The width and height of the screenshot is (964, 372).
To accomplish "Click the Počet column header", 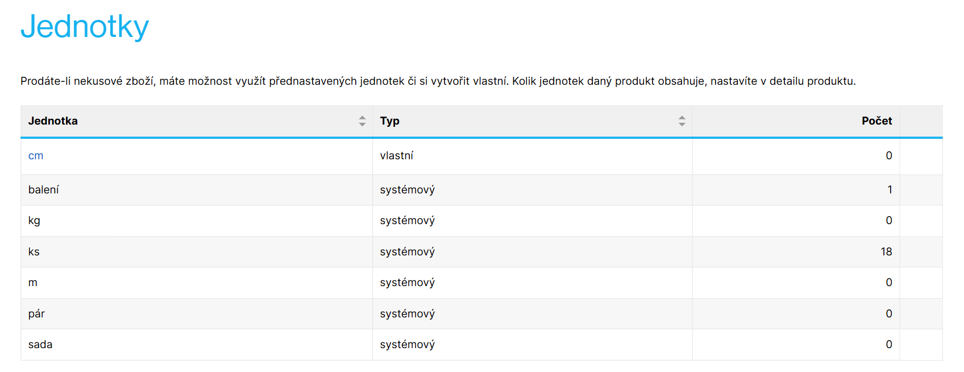I will pos(876,121).
